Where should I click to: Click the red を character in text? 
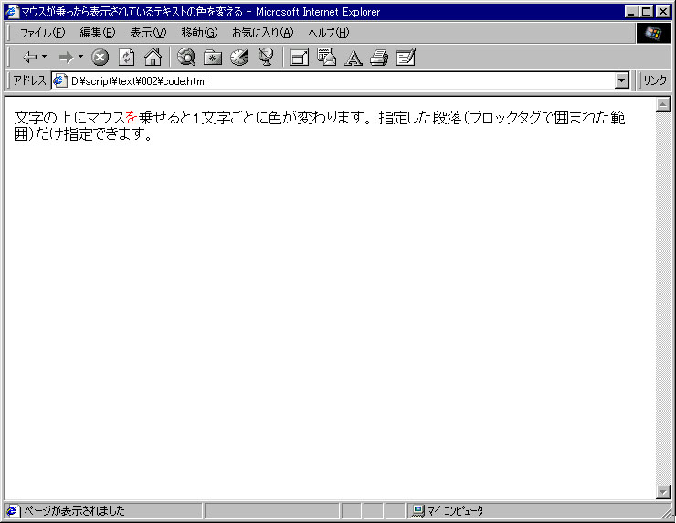[x=132, y=117]
